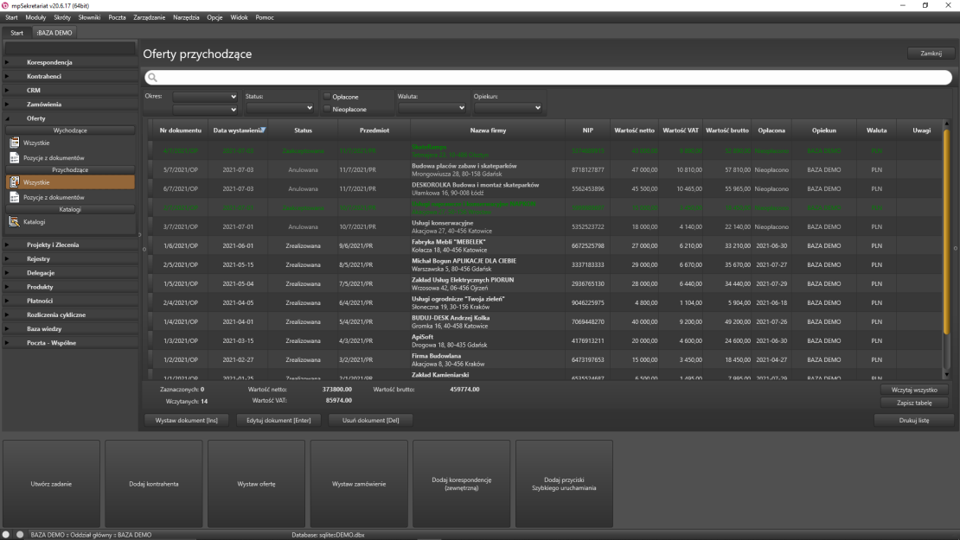
Task: Click the second round status bar indicator
Action: pyautogui.click(x=20, y=535)
